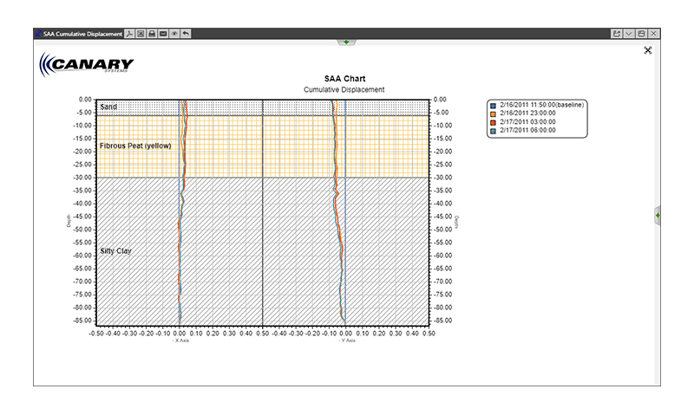Viewport: 694px width, 415px height.
Task: Click the SAA chart icon in the title bar
Action: tap(38, 34)
